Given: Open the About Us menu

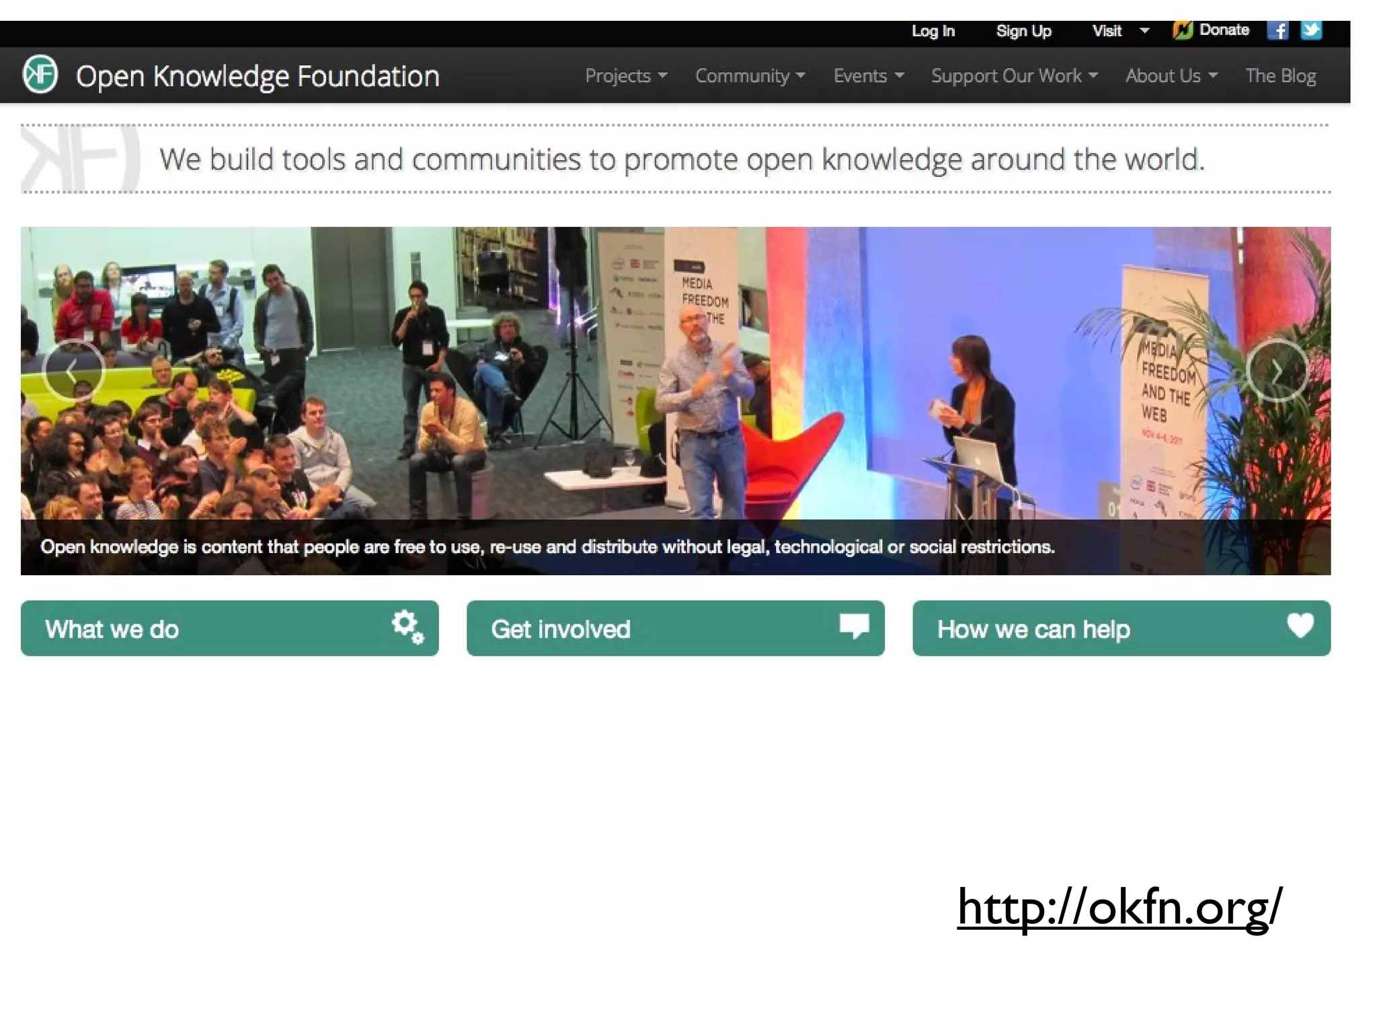Looking at the screenshot, I should 1171,76.
